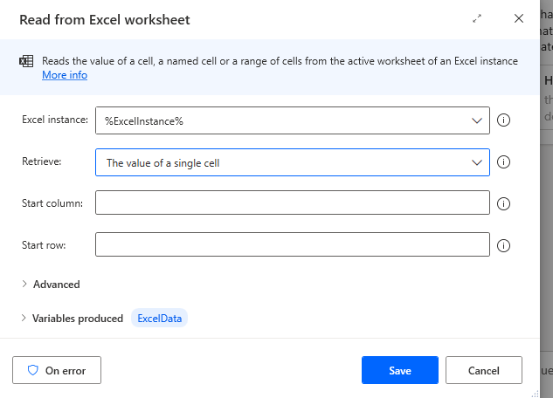Expand the Advanced section
Viewport: 553px width, 398px height.
pyautogui.click(x=56, y=285)
